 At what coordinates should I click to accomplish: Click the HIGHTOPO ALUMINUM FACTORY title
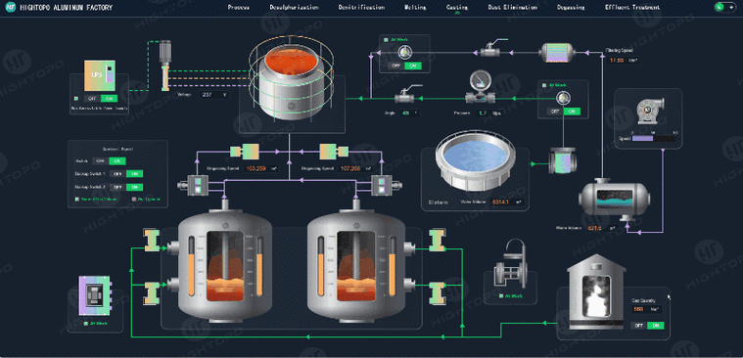point(67,8)
